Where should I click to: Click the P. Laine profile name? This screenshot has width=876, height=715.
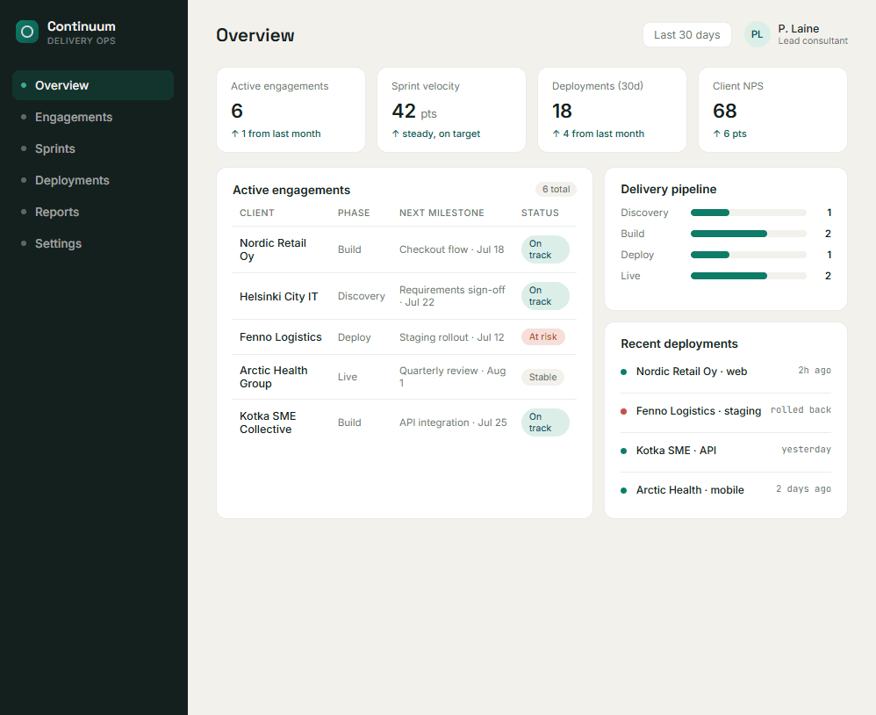click(x=799, y=28)
